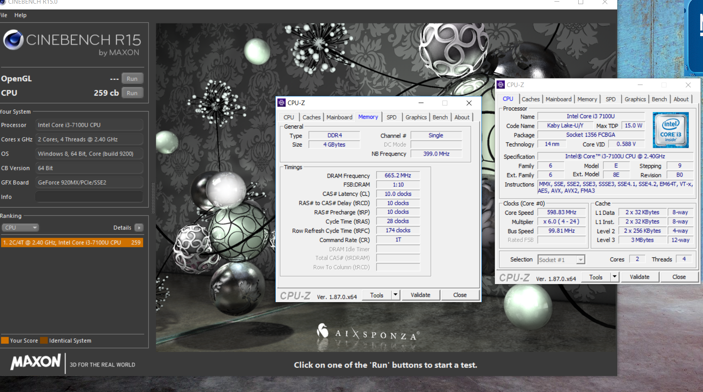Screen dimensions: 703x392
Task: Click the DRAM Frequency value 665.2 MHz
Action: 398,175
